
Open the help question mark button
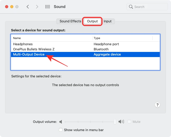tap(157, 105)
